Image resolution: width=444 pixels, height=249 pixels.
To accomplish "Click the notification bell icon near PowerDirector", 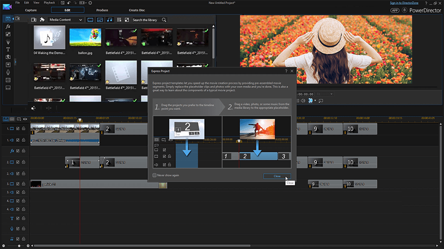I will [404, 10].
